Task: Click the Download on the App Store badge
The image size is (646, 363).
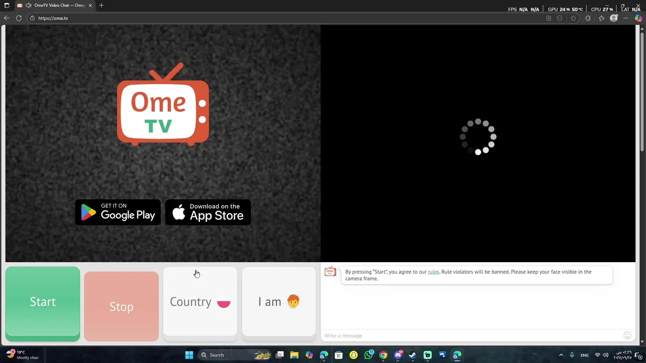Action: point(208,212)
